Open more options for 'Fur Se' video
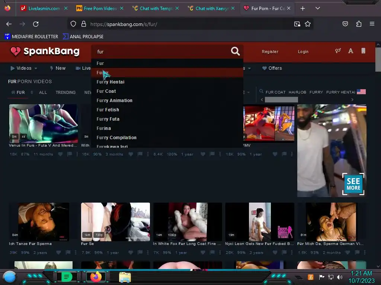Viewport: 381px width, 285px height. [148, 252]
